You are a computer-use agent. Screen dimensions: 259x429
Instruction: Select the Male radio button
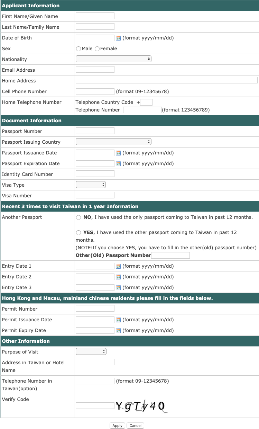pyautogui.click(x=78, y=49)
